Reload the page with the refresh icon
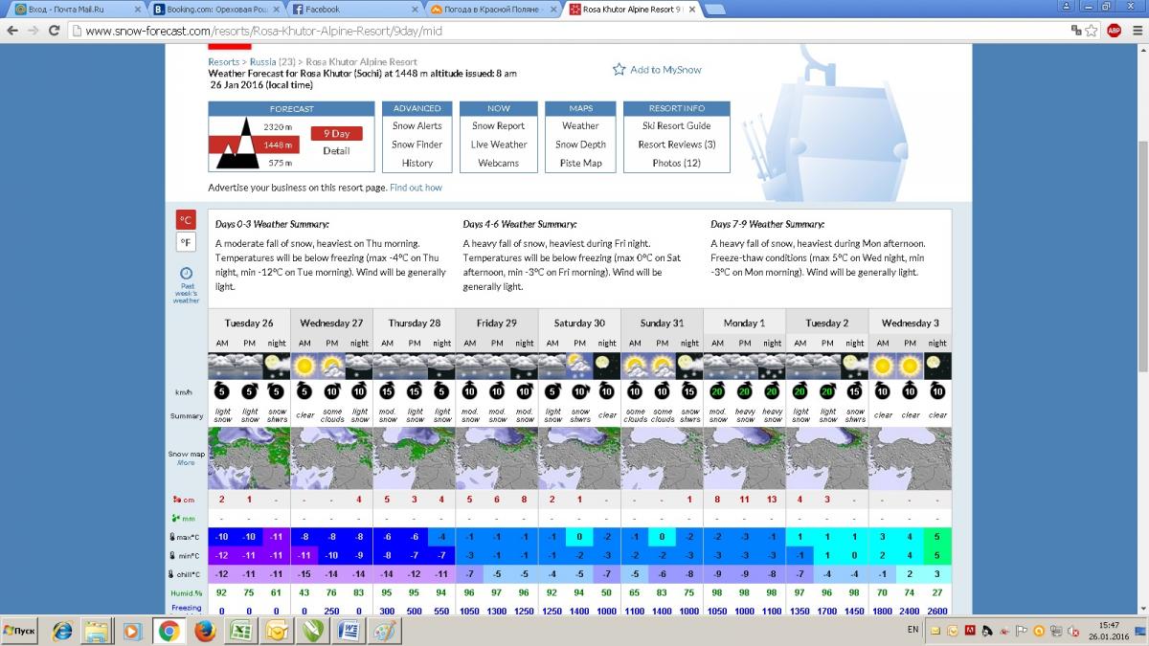The height and width of the screenshot is (646, 1149). 56,31
